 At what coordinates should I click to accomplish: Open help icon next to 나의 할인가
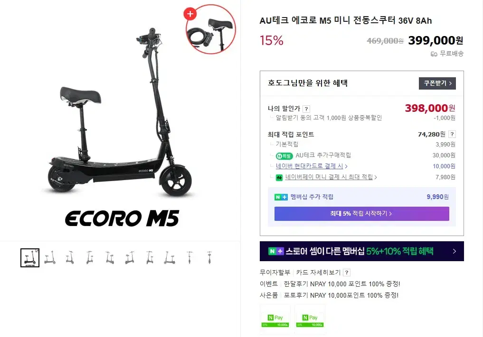(306, 109)
